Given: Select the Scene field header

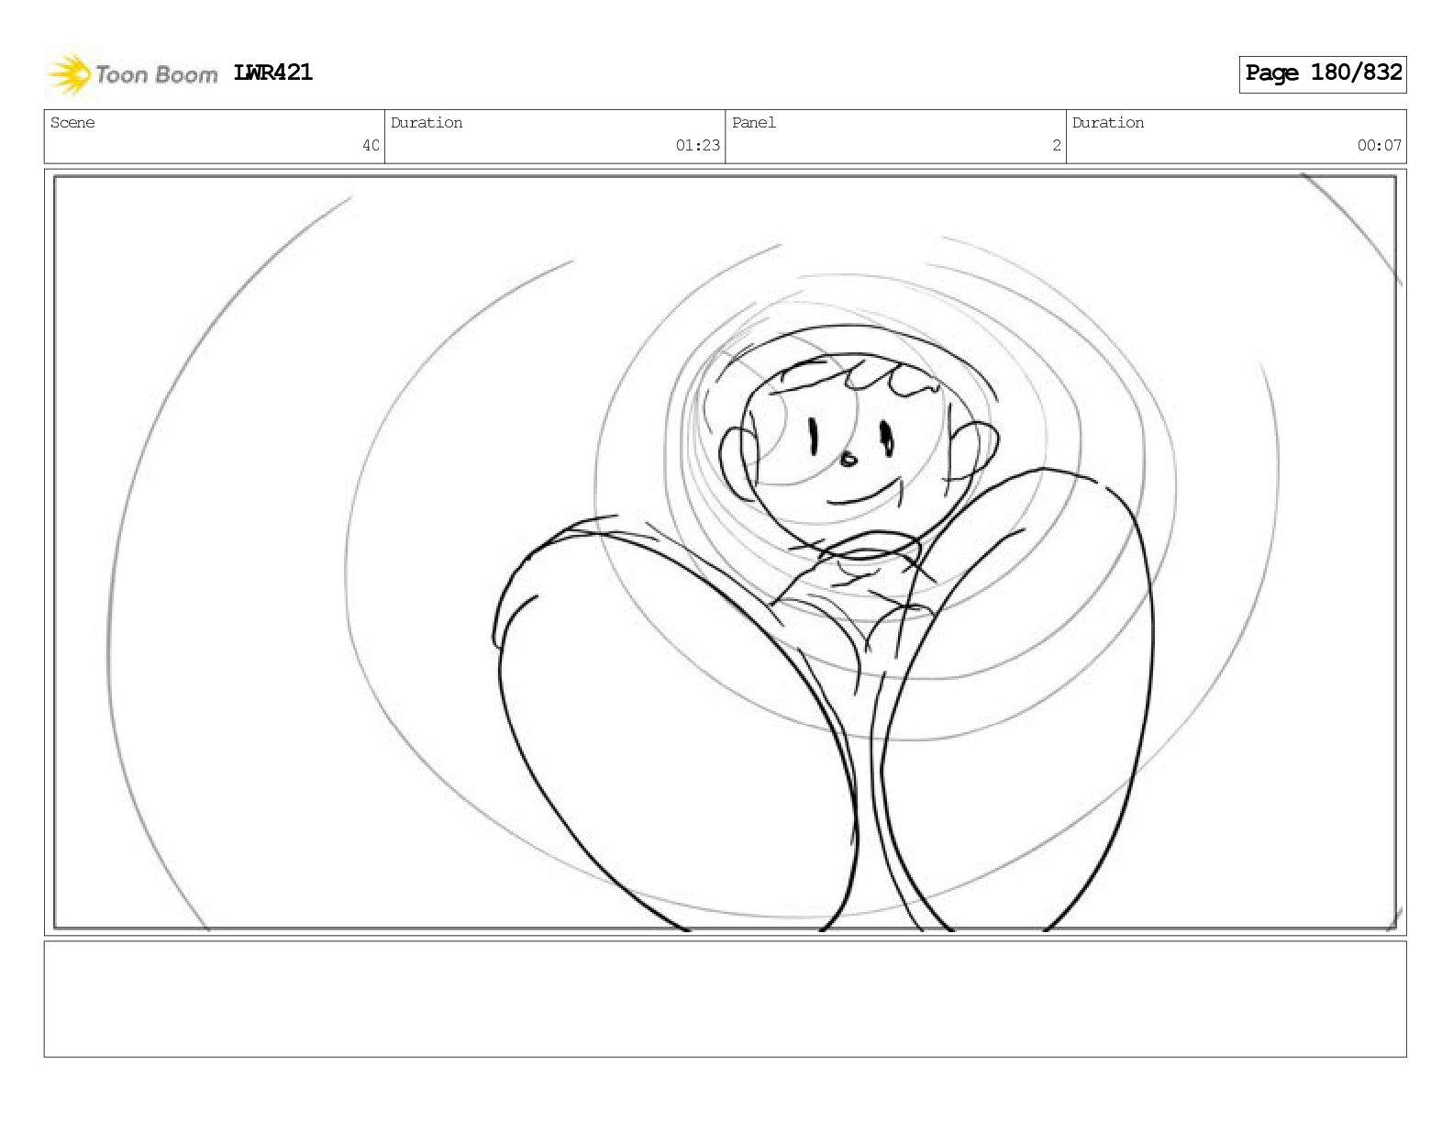Looking at the screenshot, I should [x=72, y=123].
